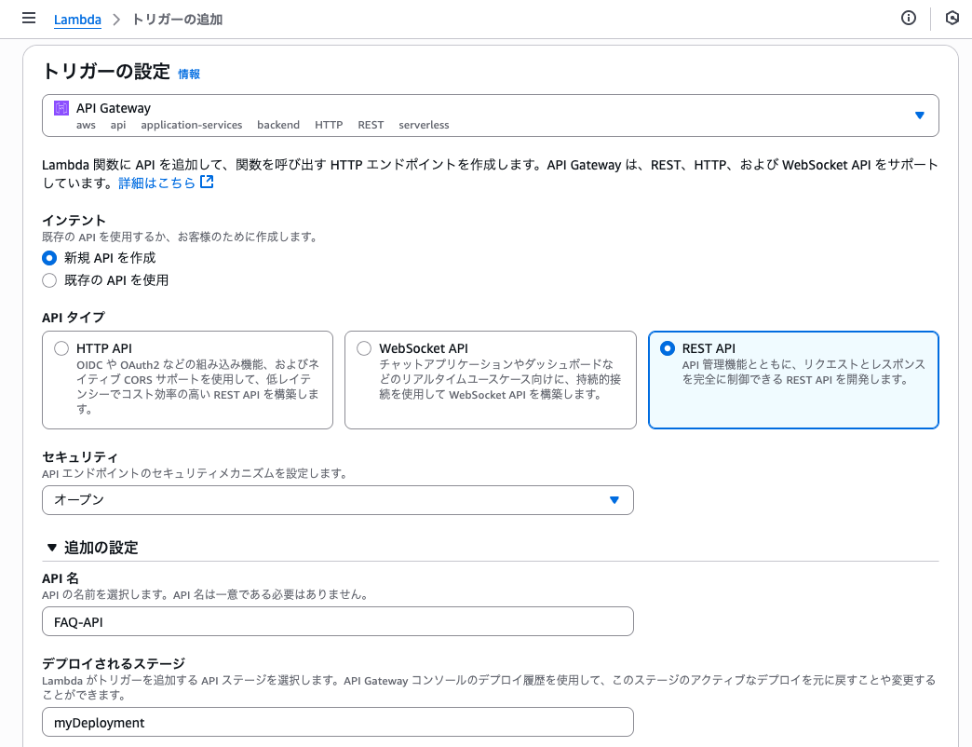Viewport: 972px width, 747px height.
Task: Click the hexagon settings icon at top right
Action: coord(952,18)
